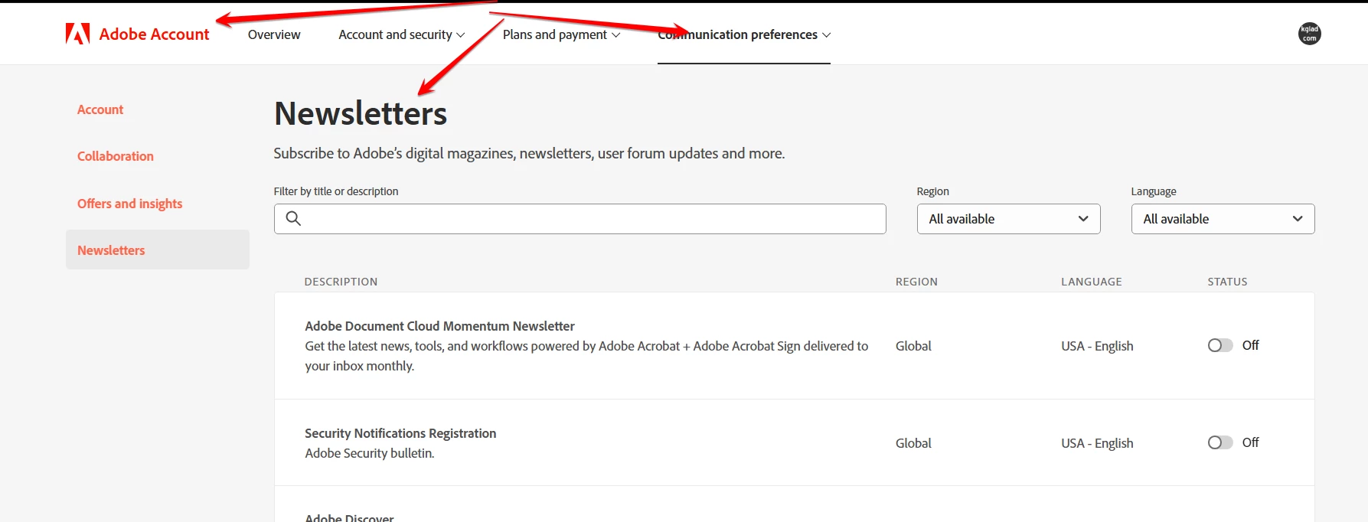This screenshot has width=1368, height=522.
Task: Expand Communication preferences menu
Action: [744, 34]
